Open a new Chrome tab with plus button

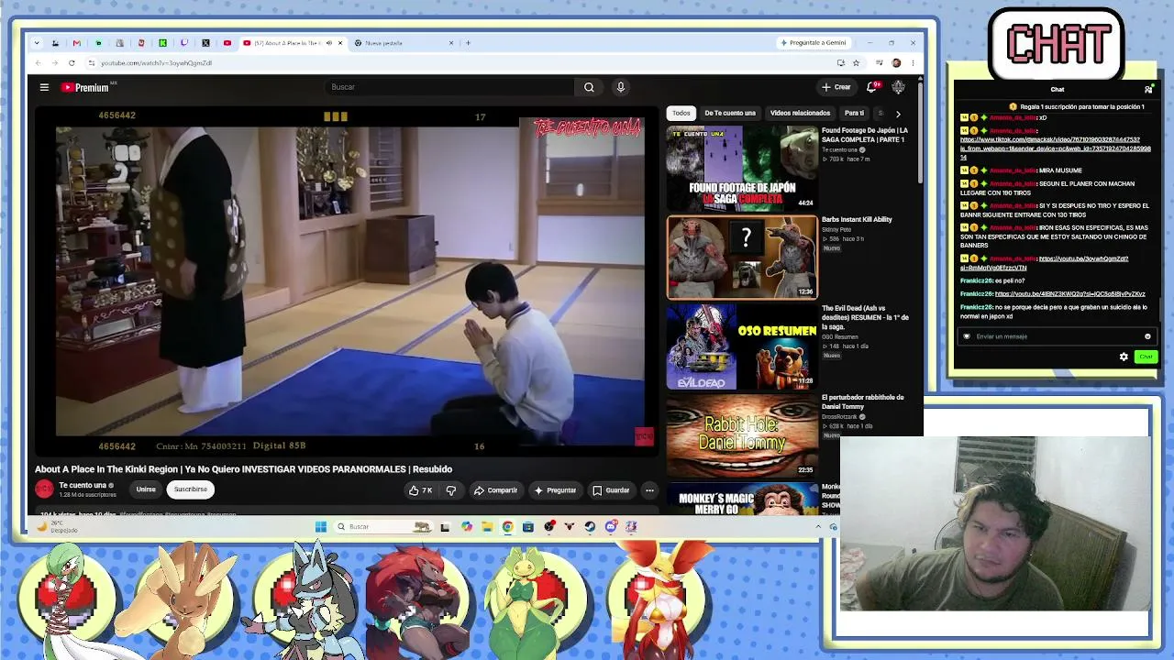[468, 43]
